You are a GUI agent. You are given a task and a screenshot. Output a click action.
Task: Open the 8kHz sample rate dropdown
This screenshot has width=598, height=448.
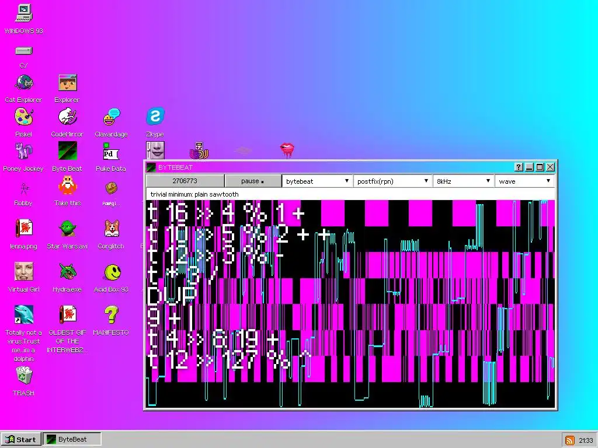tap(463, 181)
